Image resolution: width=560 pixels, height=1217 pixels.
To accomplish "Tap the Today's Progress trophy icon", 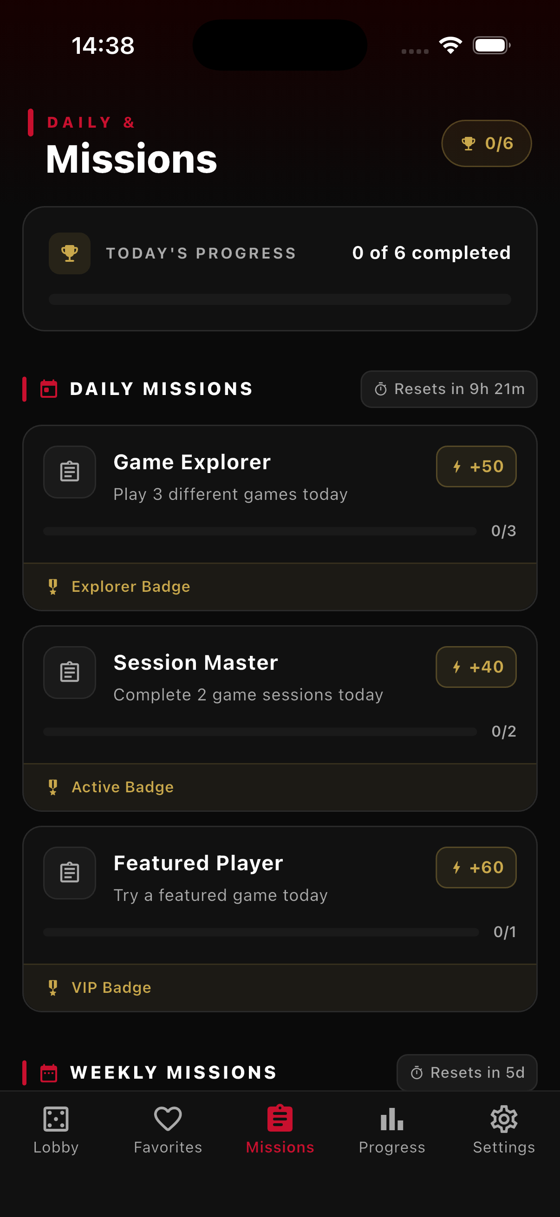I will click(70, 253).
